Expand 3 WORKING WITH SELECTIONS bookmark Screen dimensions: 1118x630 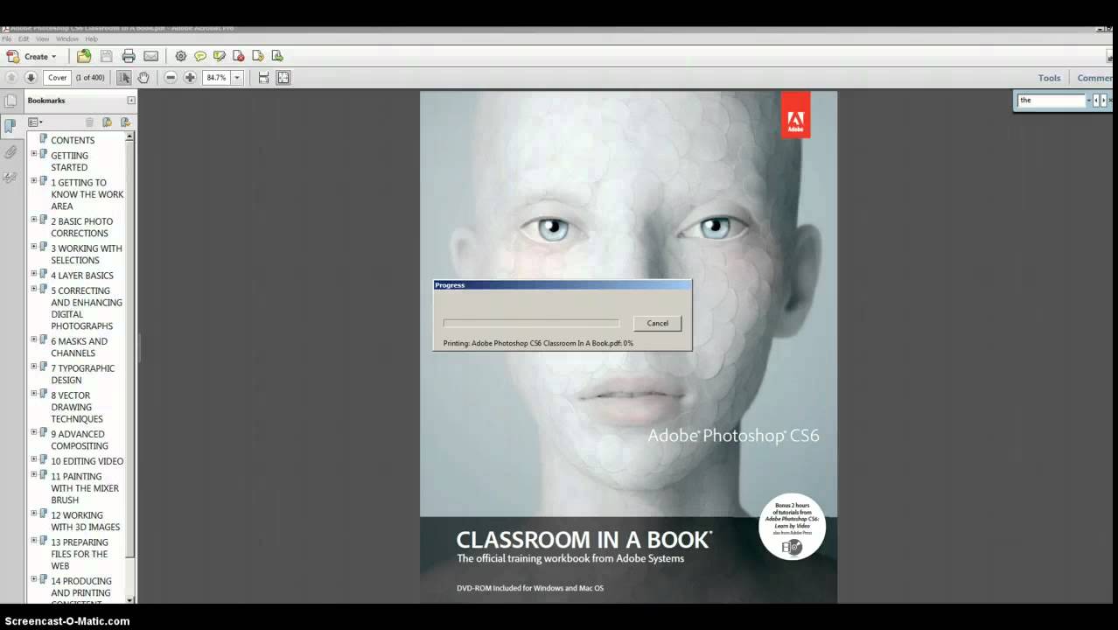pyautogui.click(x=34, y=246)
